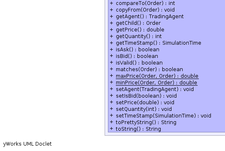Screen dimensions: 225x151
Task: Click the plus icon beside toPrettyString()
Action: point(112,122)
